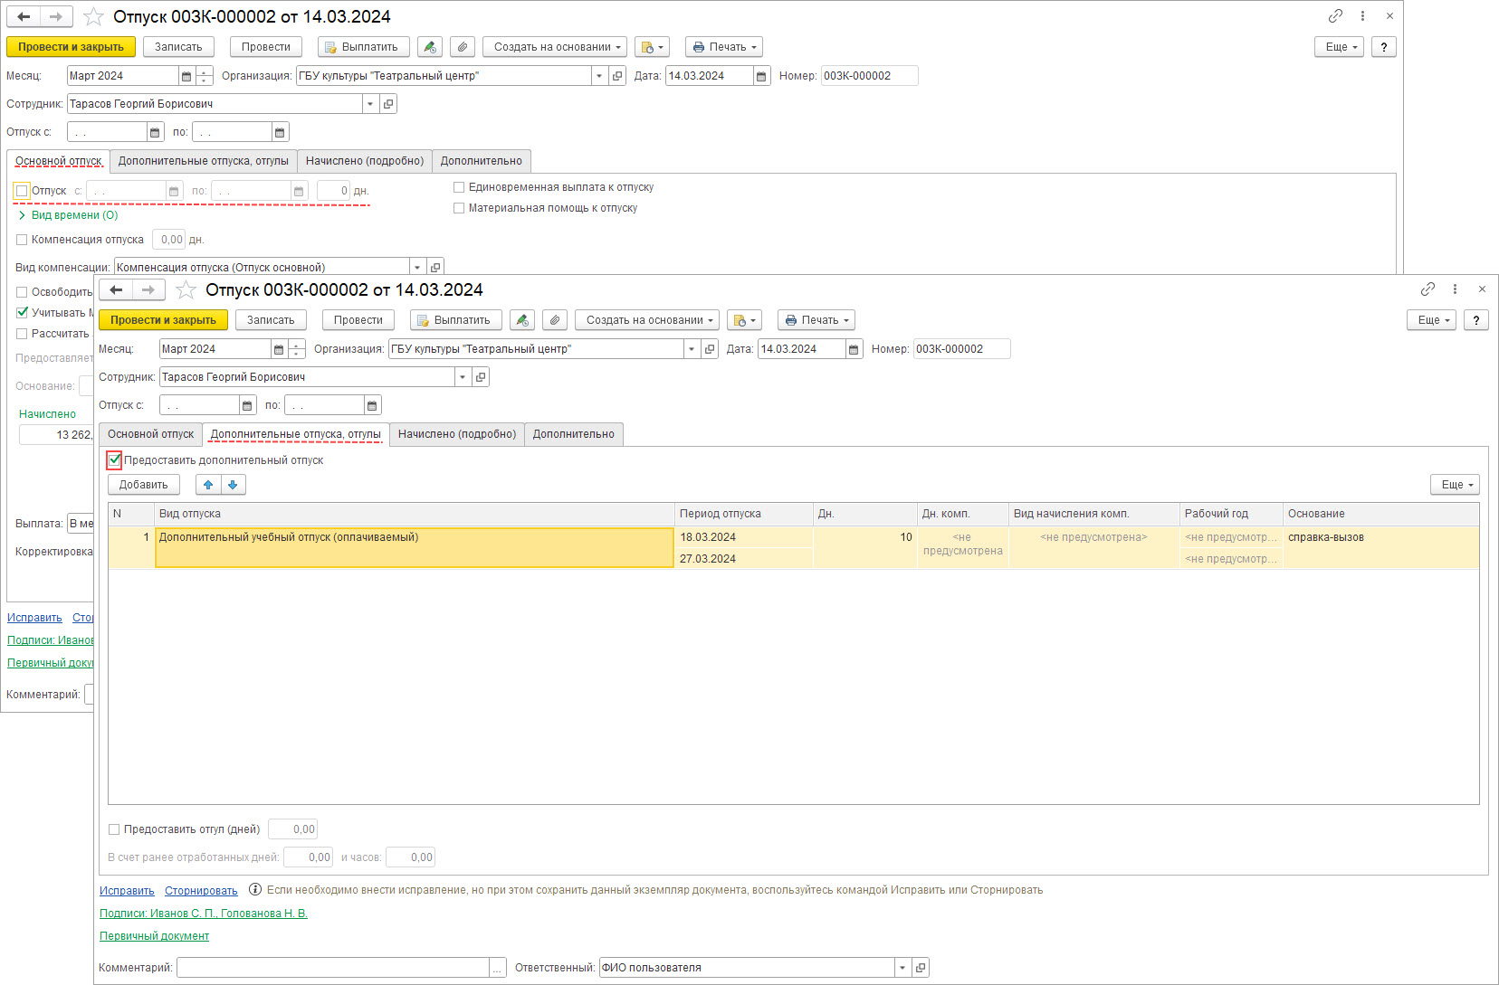Uncheck Учитывать checkbox in background window
1499x985 pixels.
tap(22, 313)
